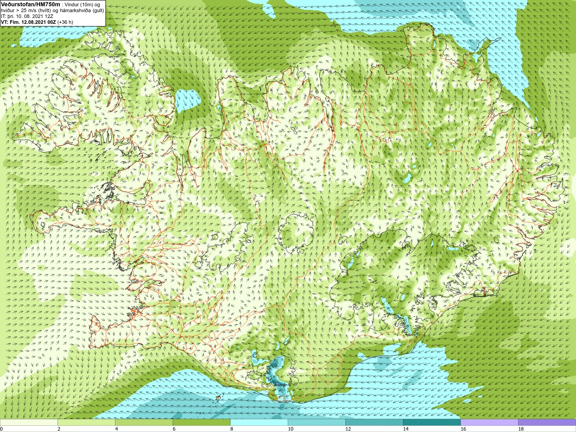This screenshot has width=576, height=432.
Task: Click the 'Vindur (10m) og' legend text
Action: coord(82,4)
